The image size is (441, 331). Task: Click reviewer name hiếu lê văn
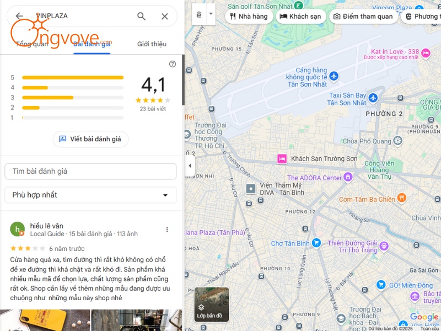tap(47, 226)
